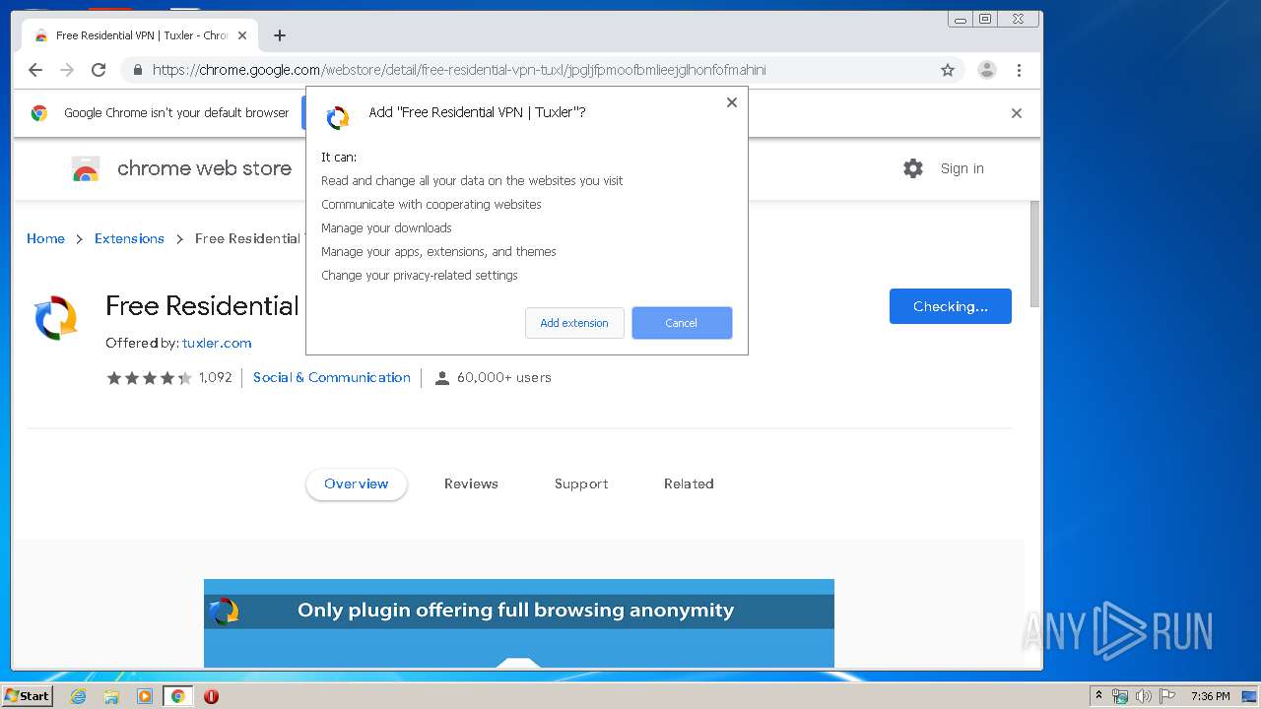The width and height of the screenshot is (1261, 709).
Task: Click the 1,092 ratings count
Action: tap(216, 377)
